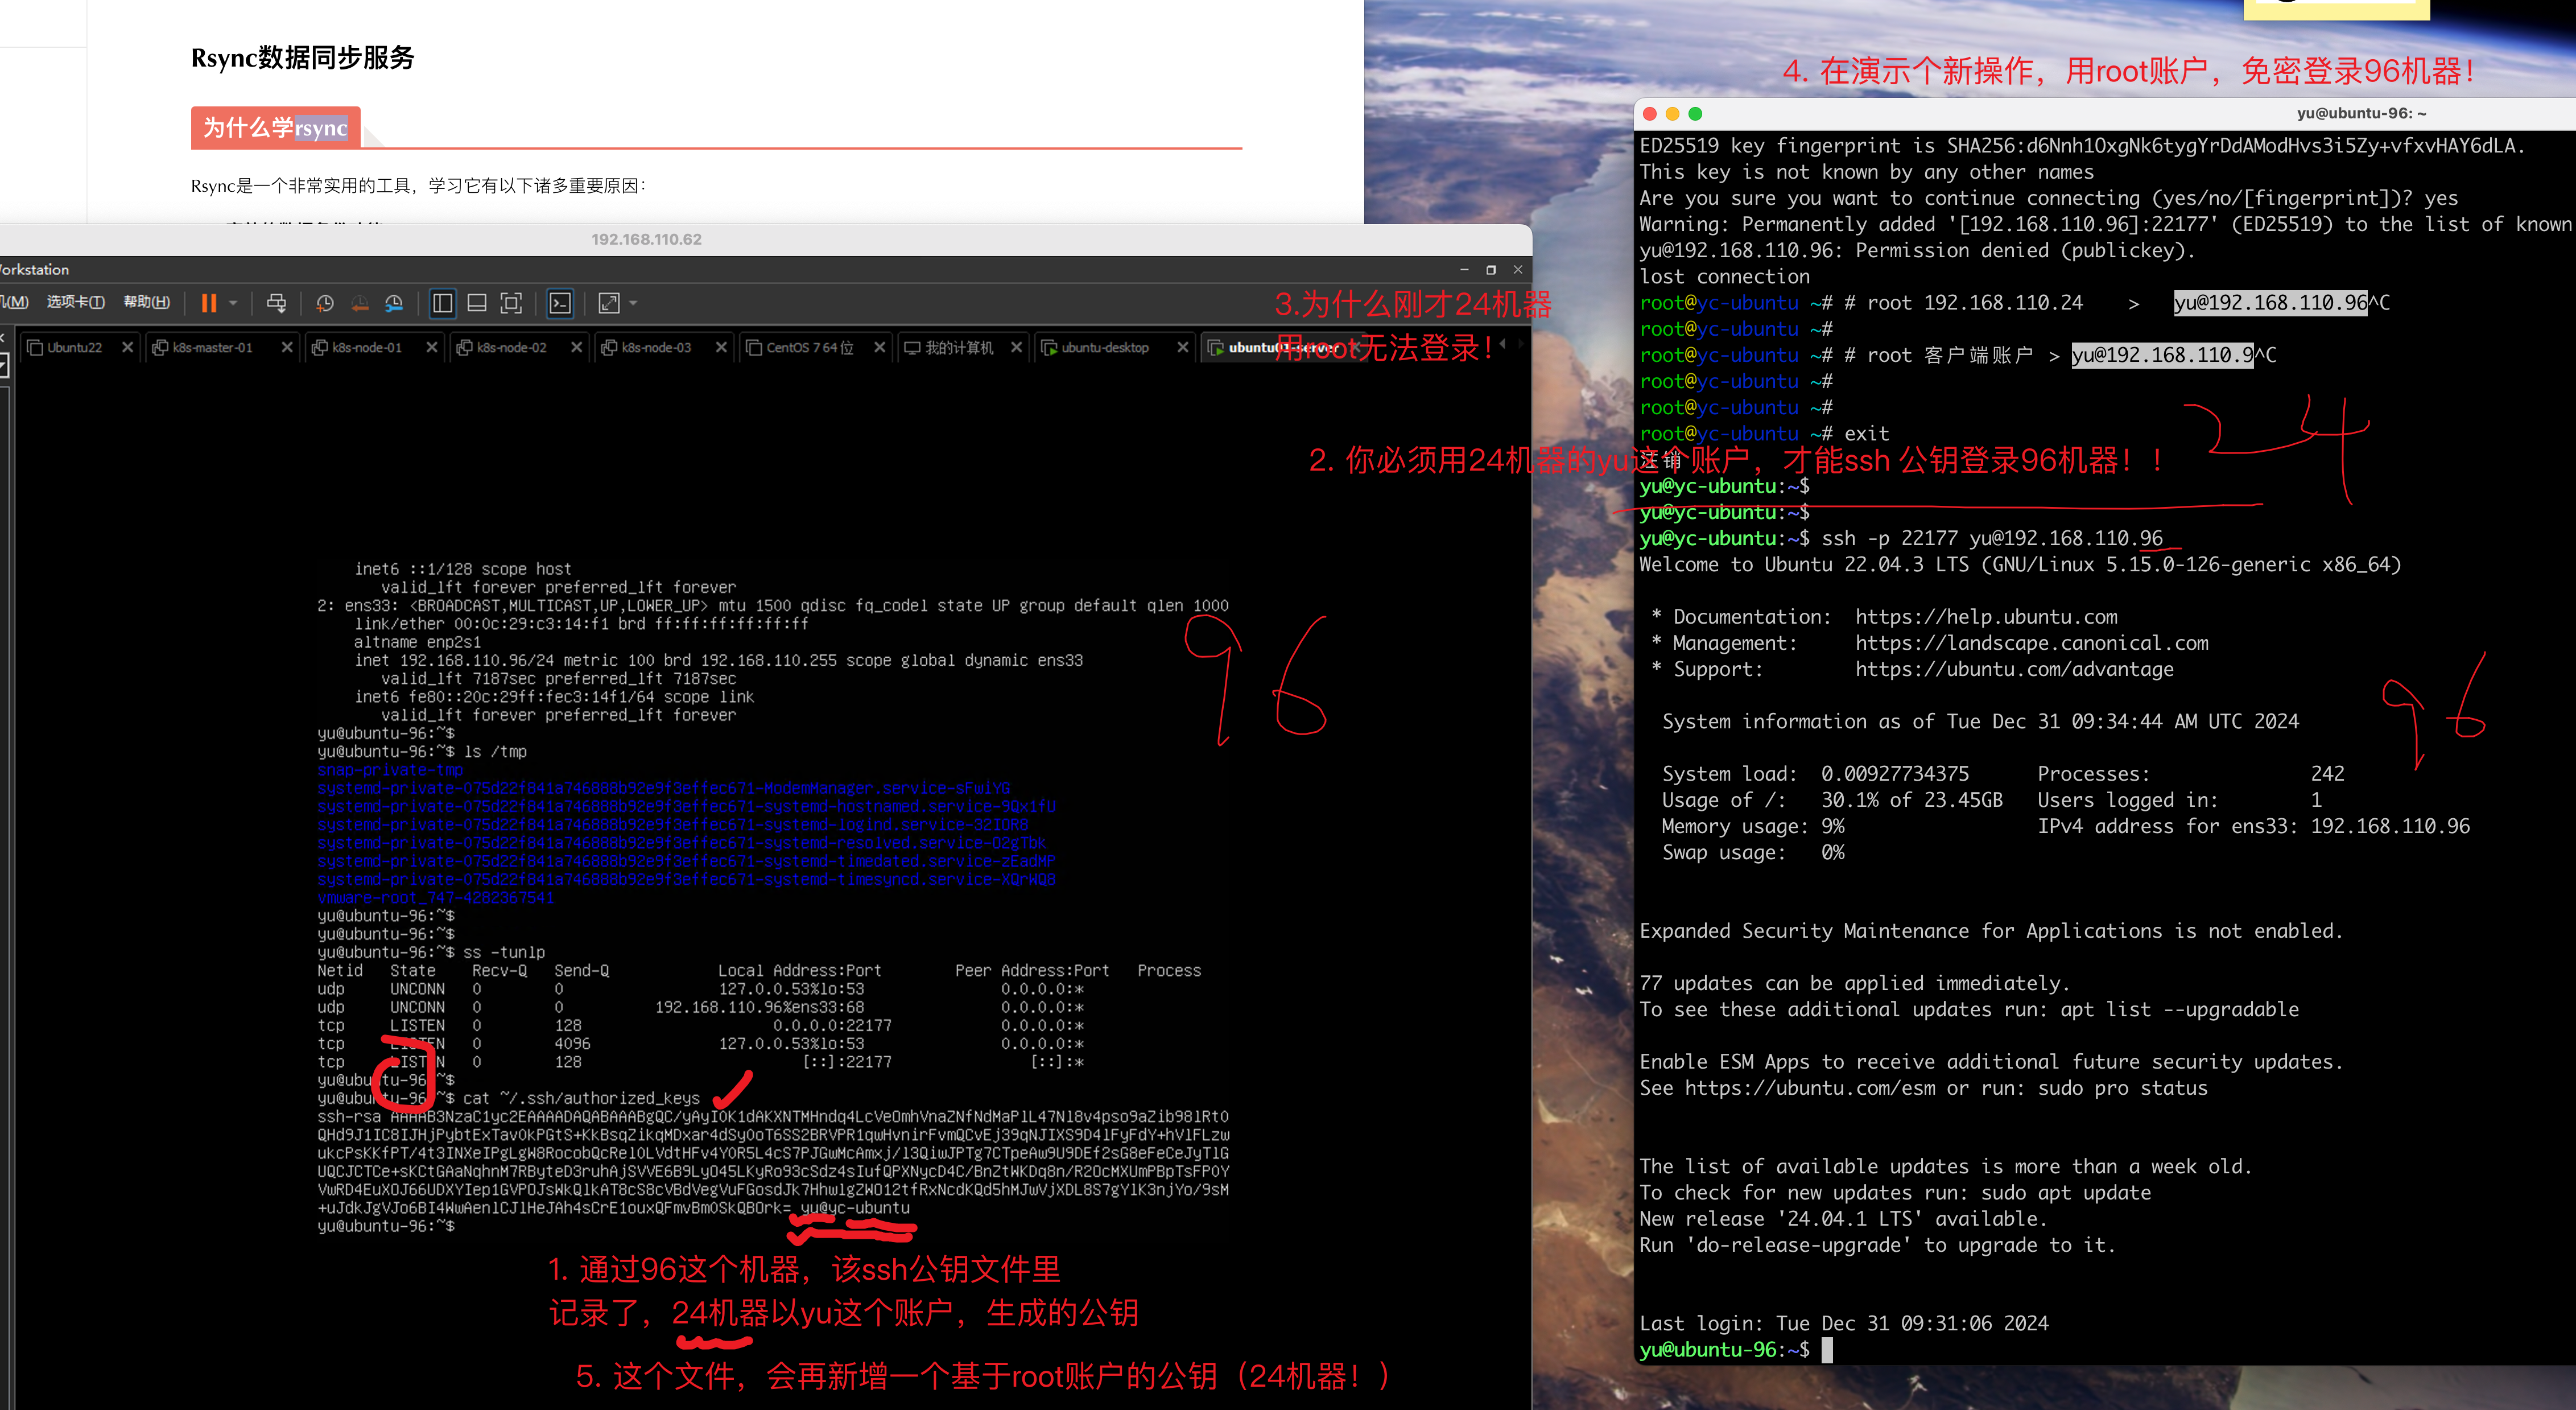This screenshot has width=2576, height=1410.
Task: Pause the running virtual machine
Action: tap(209, 303)
